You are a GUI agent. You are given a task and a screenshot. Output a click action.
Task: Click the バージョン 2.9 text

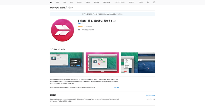pos(151,99)
